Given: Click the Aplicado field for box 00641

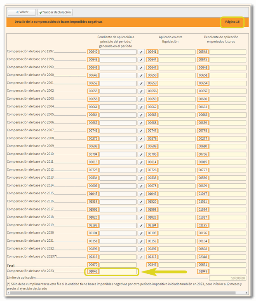Looking at the screenshot, I should point(177,52).
